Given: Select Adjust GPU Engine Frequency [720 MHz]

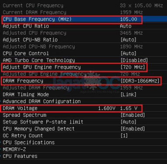Looking at the screenshot, I should pos(83,67).
